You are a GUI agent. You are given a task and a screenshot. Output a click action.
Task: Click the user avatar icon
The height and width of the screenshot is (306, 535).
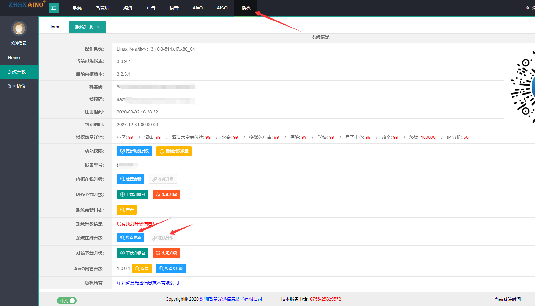click(x=19, y=29)
